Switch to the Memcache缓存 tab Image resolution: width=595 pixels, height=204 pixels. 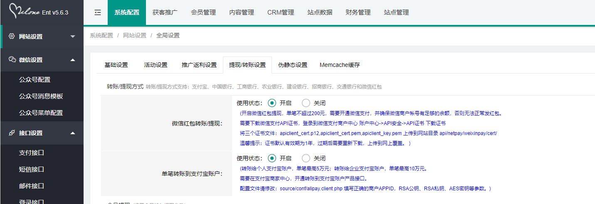(x=340, y=65)
